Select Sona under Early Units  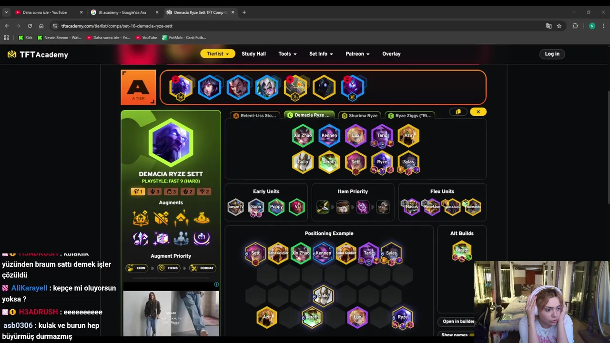pos(256,207)
